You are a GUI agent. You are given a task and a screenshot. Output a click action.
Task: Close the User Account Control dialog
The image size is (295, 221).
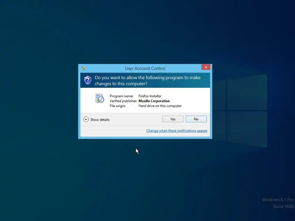(206, 67)
